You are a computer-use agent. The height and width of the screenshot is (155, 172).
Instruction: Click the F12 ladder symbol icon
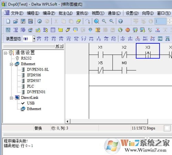click(x=114, y=39)
